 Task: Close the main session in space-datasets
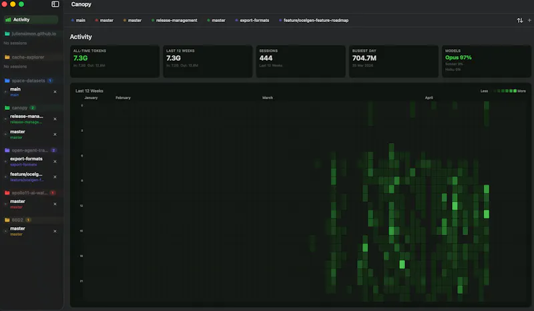55,92
